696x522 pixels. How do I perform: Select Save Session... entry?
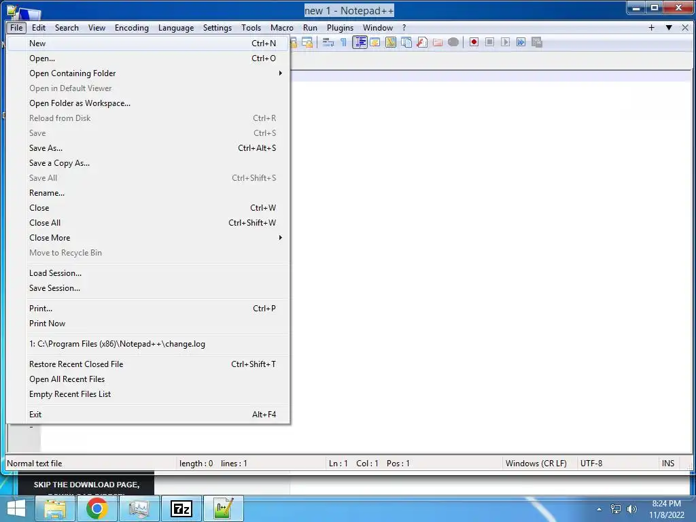pos(149,288)
